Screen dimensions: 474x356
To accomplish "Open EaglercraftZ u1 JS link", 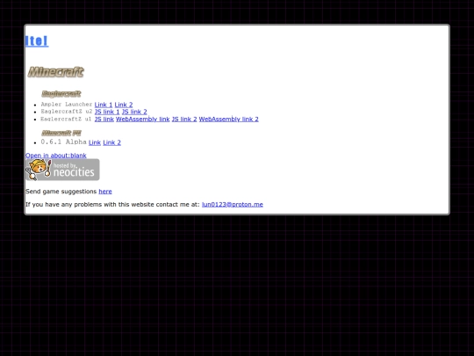I will click(104, 119).
